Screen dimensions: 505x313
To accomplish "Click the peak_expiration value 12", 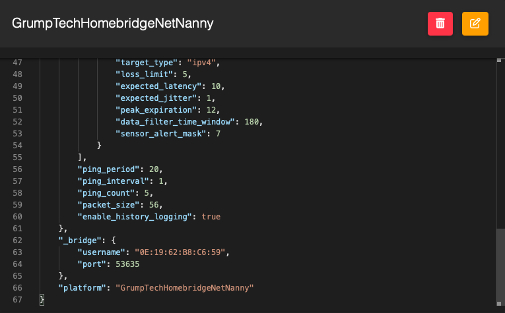I will (x=211, y=110).
